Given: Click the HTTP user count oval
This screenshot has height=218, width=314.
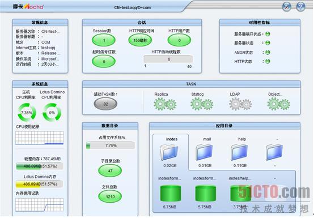Looking at the screenshot, I should pos(179,40).
